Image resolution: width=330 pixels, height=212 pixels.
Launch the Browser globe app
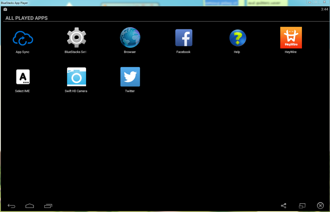pos(130,38)
